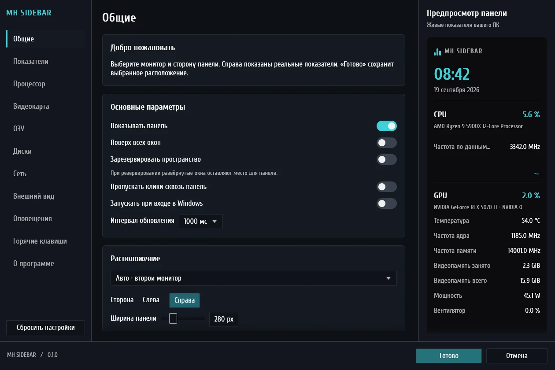The image size is (555, 370).
Task: Go to the Сеть section
Action: click(x=45, y=174)
